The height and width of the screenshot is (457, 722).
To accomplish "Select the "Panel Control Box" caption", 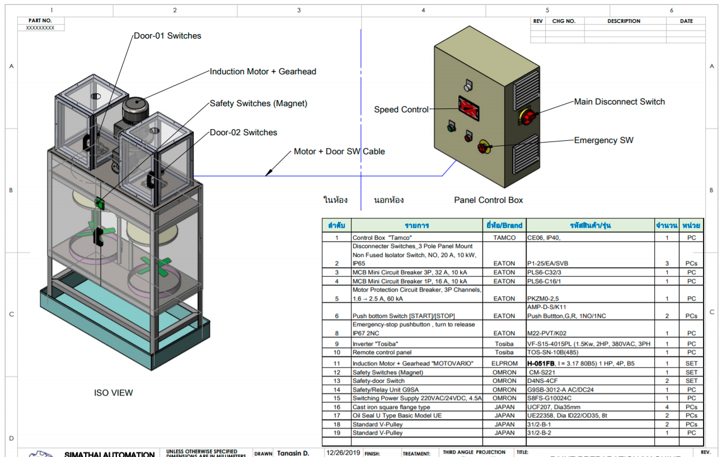I will (x=488, y=200).
